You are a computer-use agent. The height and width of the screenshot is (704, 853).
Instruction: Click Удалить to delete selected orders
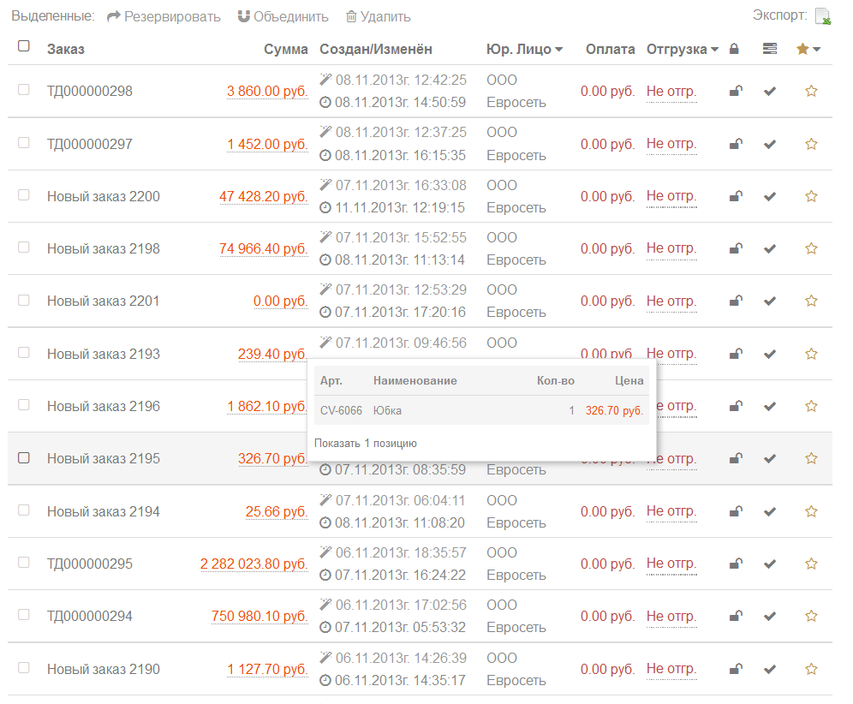[x=378, y=16]
